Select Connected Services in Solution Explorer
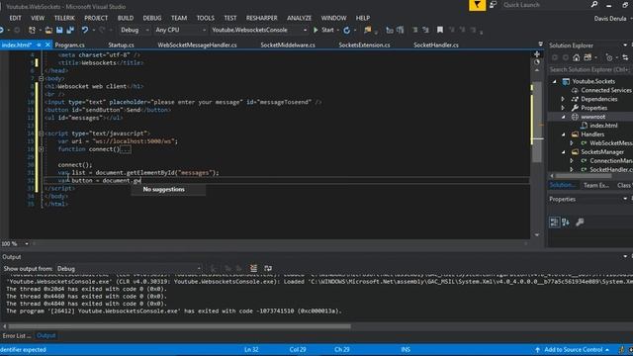633x356 pixels. 605,90
